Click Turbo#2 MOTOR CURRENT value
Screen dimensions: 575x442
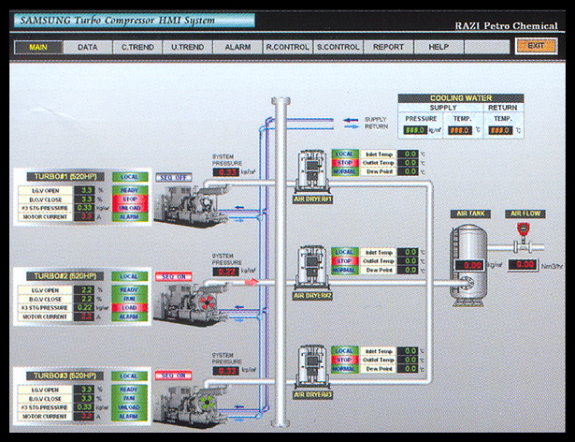click(84, 317)
